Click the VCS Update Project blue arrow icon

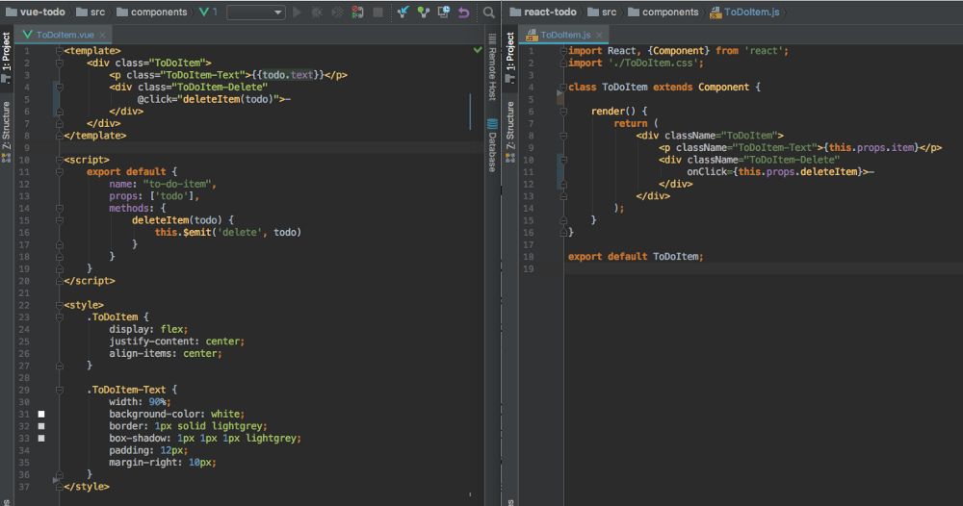tap(403, 13)
